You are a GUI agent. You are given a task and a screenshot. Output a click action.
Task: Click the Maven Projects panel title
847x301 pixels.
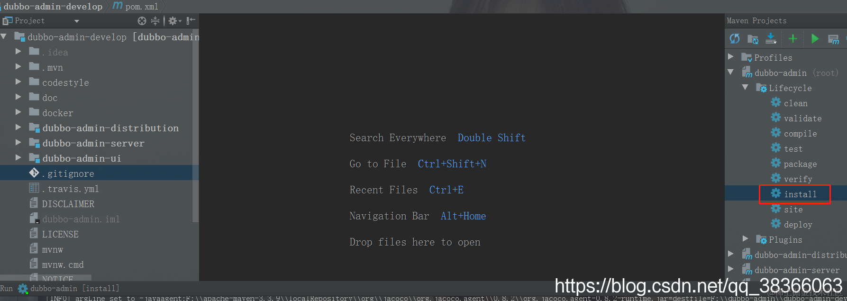tap(756, 20)
